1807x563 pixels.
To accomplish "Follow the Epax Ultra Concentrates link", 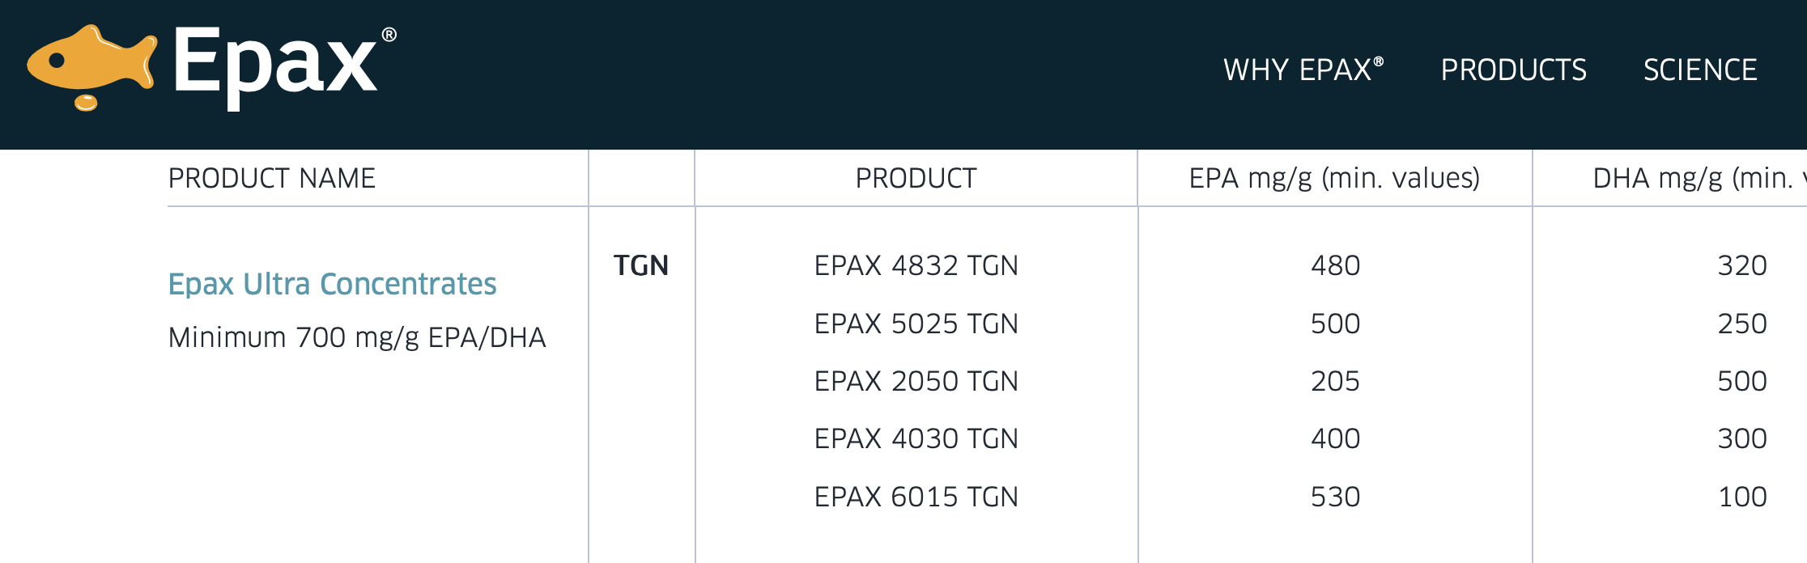I will click(x=332, y=284).
